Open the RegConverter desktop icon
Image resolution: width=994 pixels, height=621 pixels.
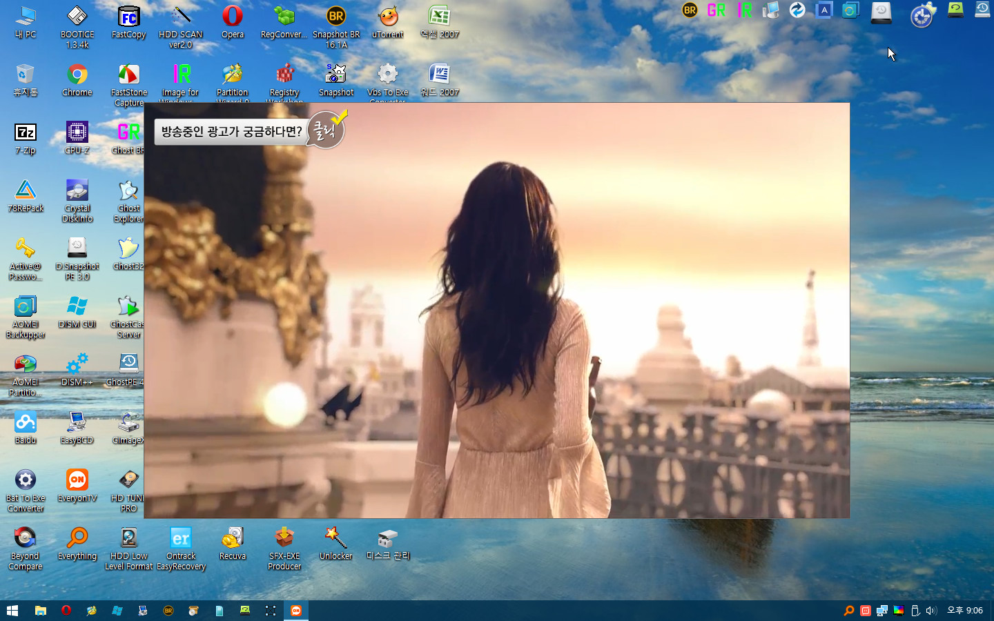[x=284, y=22]
